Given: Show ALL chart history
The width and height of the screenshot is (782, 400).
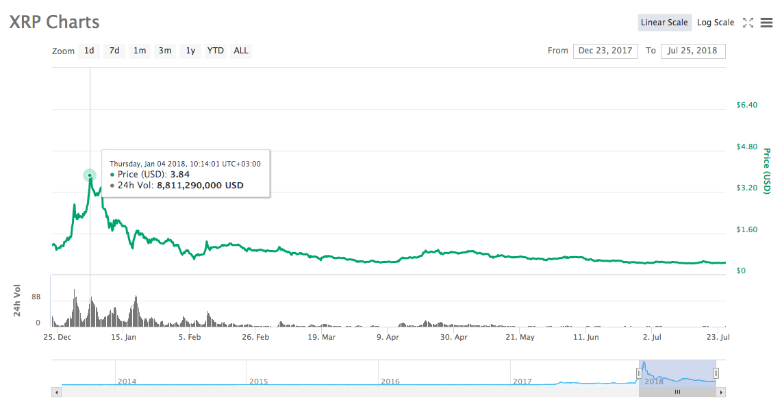Looking at the screenshot, I should coord(240,51).
